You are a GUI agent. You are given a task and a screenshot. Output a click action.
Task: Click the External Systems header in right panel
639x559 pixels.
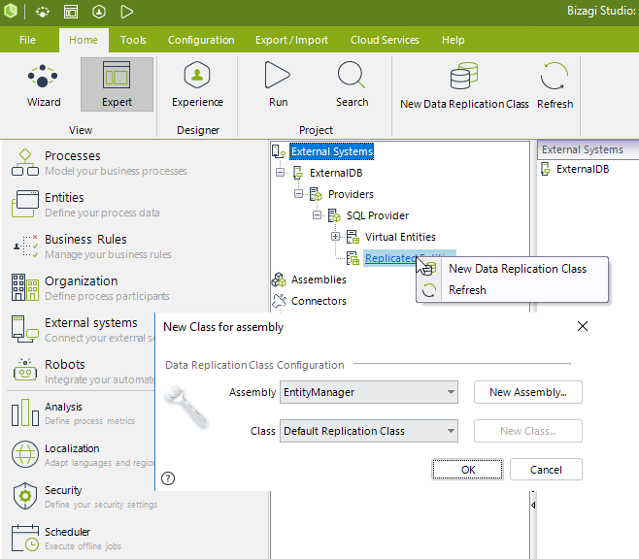(588, 149)
